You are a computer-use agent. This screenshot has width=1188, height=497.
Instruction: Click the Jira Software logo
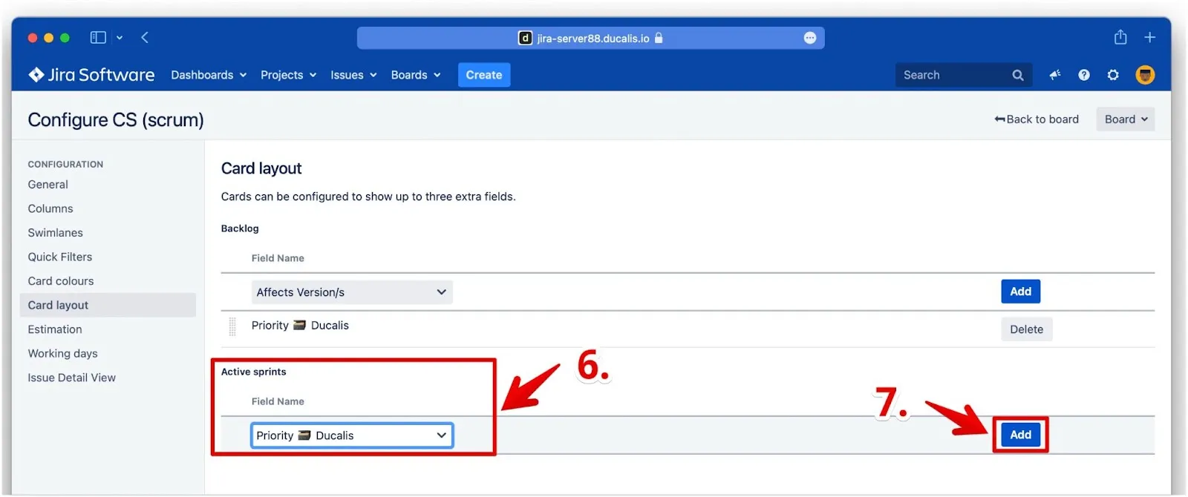(x=91, y=75)
